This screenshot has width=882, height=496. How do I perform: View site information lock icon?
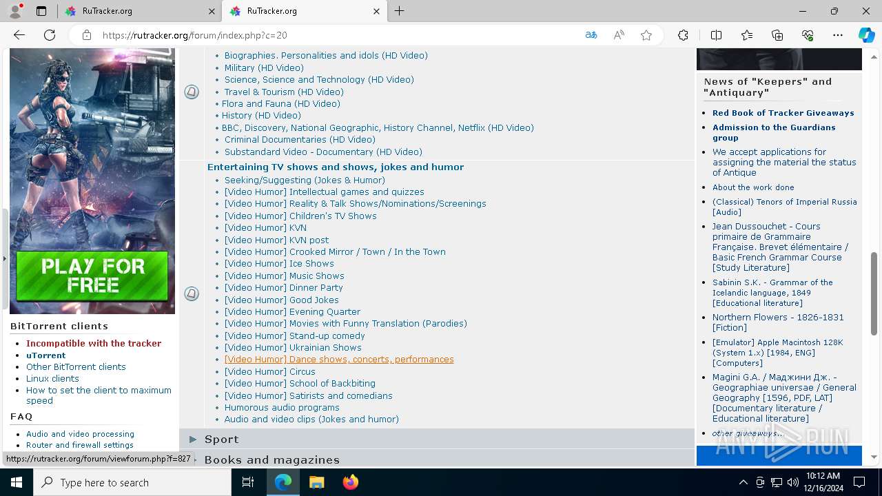coord(87,35)
